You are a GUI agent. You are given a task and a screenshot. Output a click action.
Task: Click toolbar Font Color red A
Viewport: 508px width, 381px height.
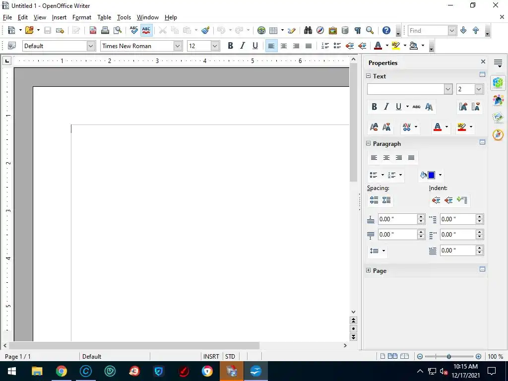(x=378, y=46)
